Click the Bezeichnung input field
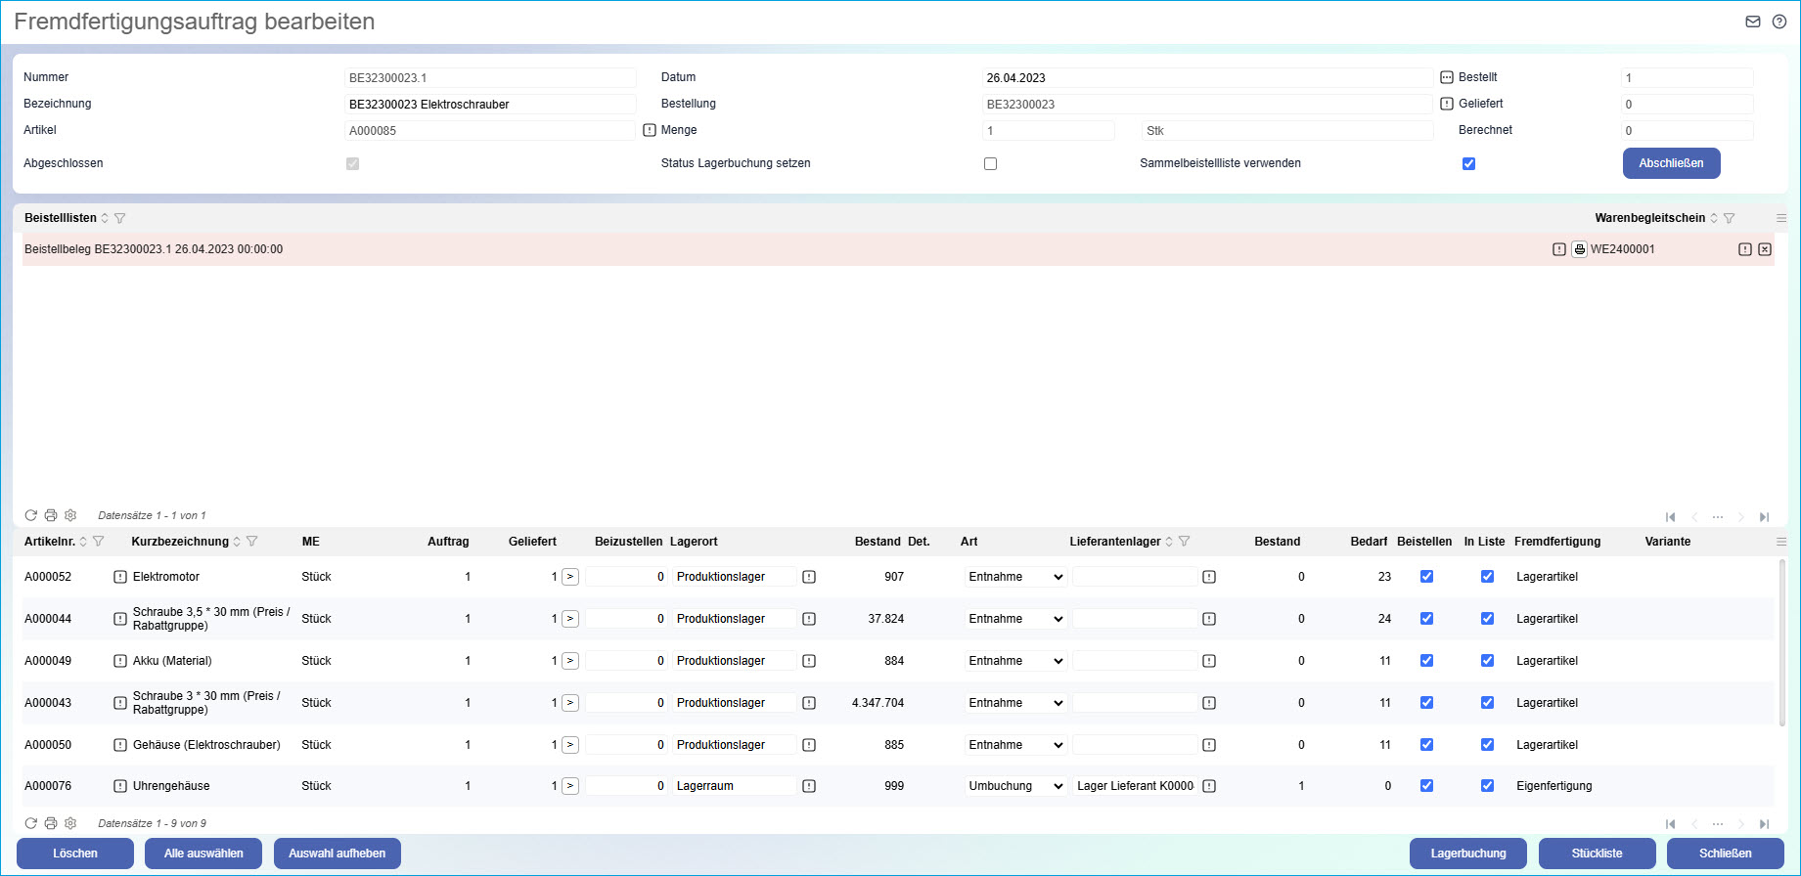The height and width of the screenshot is (876, 1801). click(490, 104)
